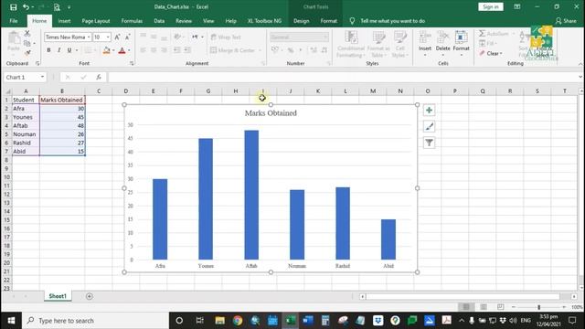Click the Review tab
The width and height of the screenshot is (585, 329).
coord(184,21)
